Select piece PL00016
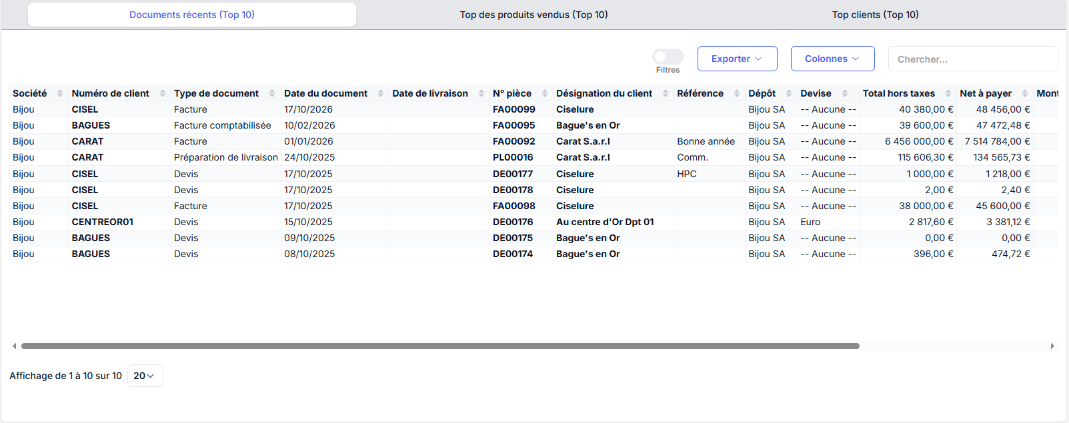 (513, 157)
